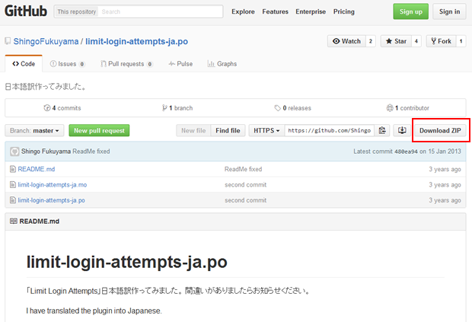
Task: Open the Graphs tab
Action: [x=222, y=64]
